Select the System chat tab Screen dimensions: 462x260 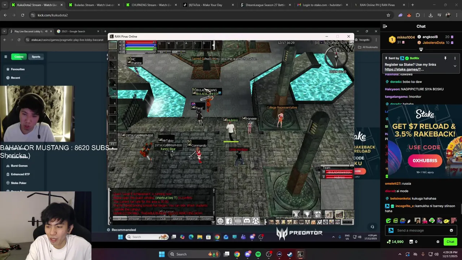click(206, 219)
